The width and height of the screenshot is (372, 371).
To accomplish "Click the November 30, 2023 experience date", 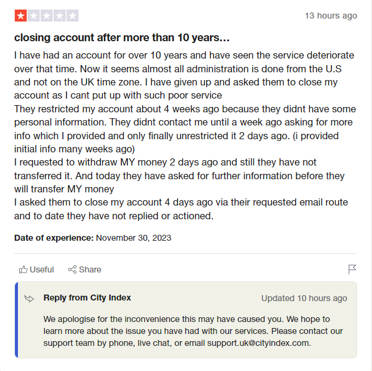I will [x=133, y=238].
